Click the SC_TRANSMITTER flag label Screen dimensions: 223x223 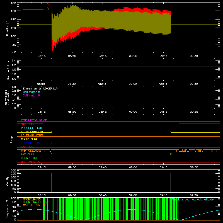[32, 135]
